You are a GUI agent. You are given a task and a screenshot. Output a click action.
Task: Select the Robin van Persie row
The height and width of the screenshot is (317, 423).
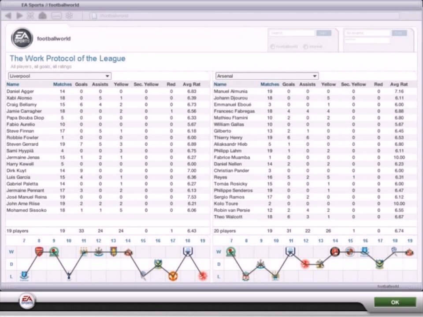click(315, 210)
